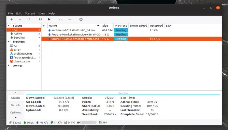Screen dimensions: 228x130
Task: Filter trackers by Error
Action: coord(24,50)
